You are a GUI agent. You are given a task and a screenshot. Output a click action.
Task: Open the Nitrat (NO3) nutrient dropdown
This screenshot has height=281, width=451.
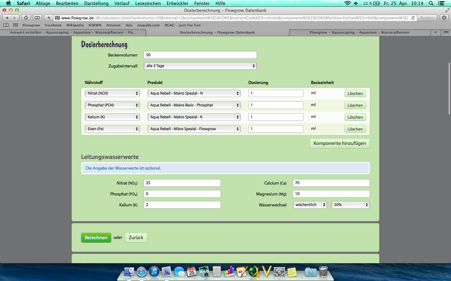(x=112, y=93)
